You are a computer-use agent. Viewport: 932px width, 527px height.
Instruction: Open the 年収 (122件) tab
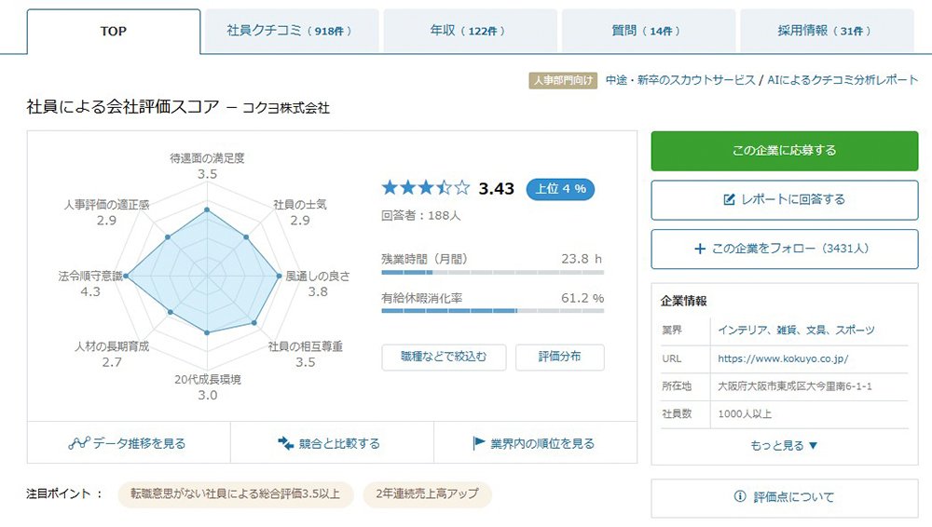coord(470,31)
